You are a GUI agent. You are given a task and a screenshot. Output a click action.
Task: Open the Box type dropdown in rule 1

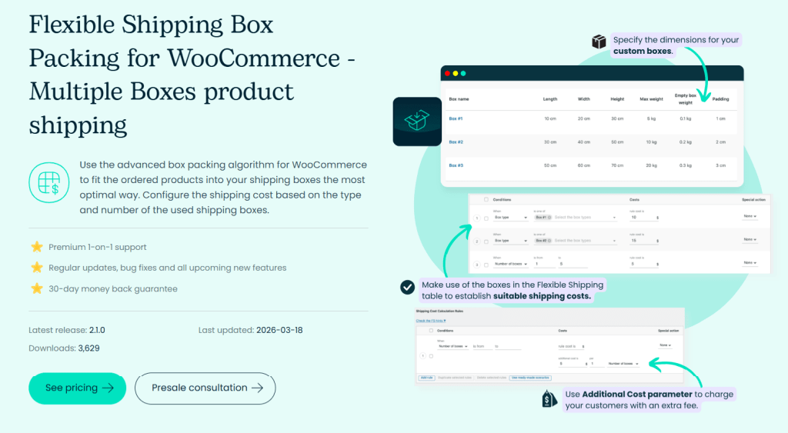(x=511, y=217)
